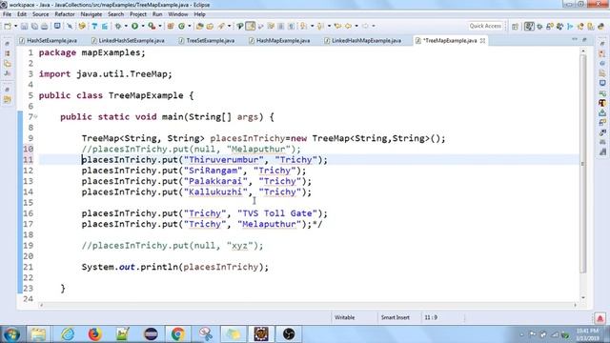Click "Thiruverumbur" string on line 11
Viewport: 610px width, 343px height.
tap(224, 160)
